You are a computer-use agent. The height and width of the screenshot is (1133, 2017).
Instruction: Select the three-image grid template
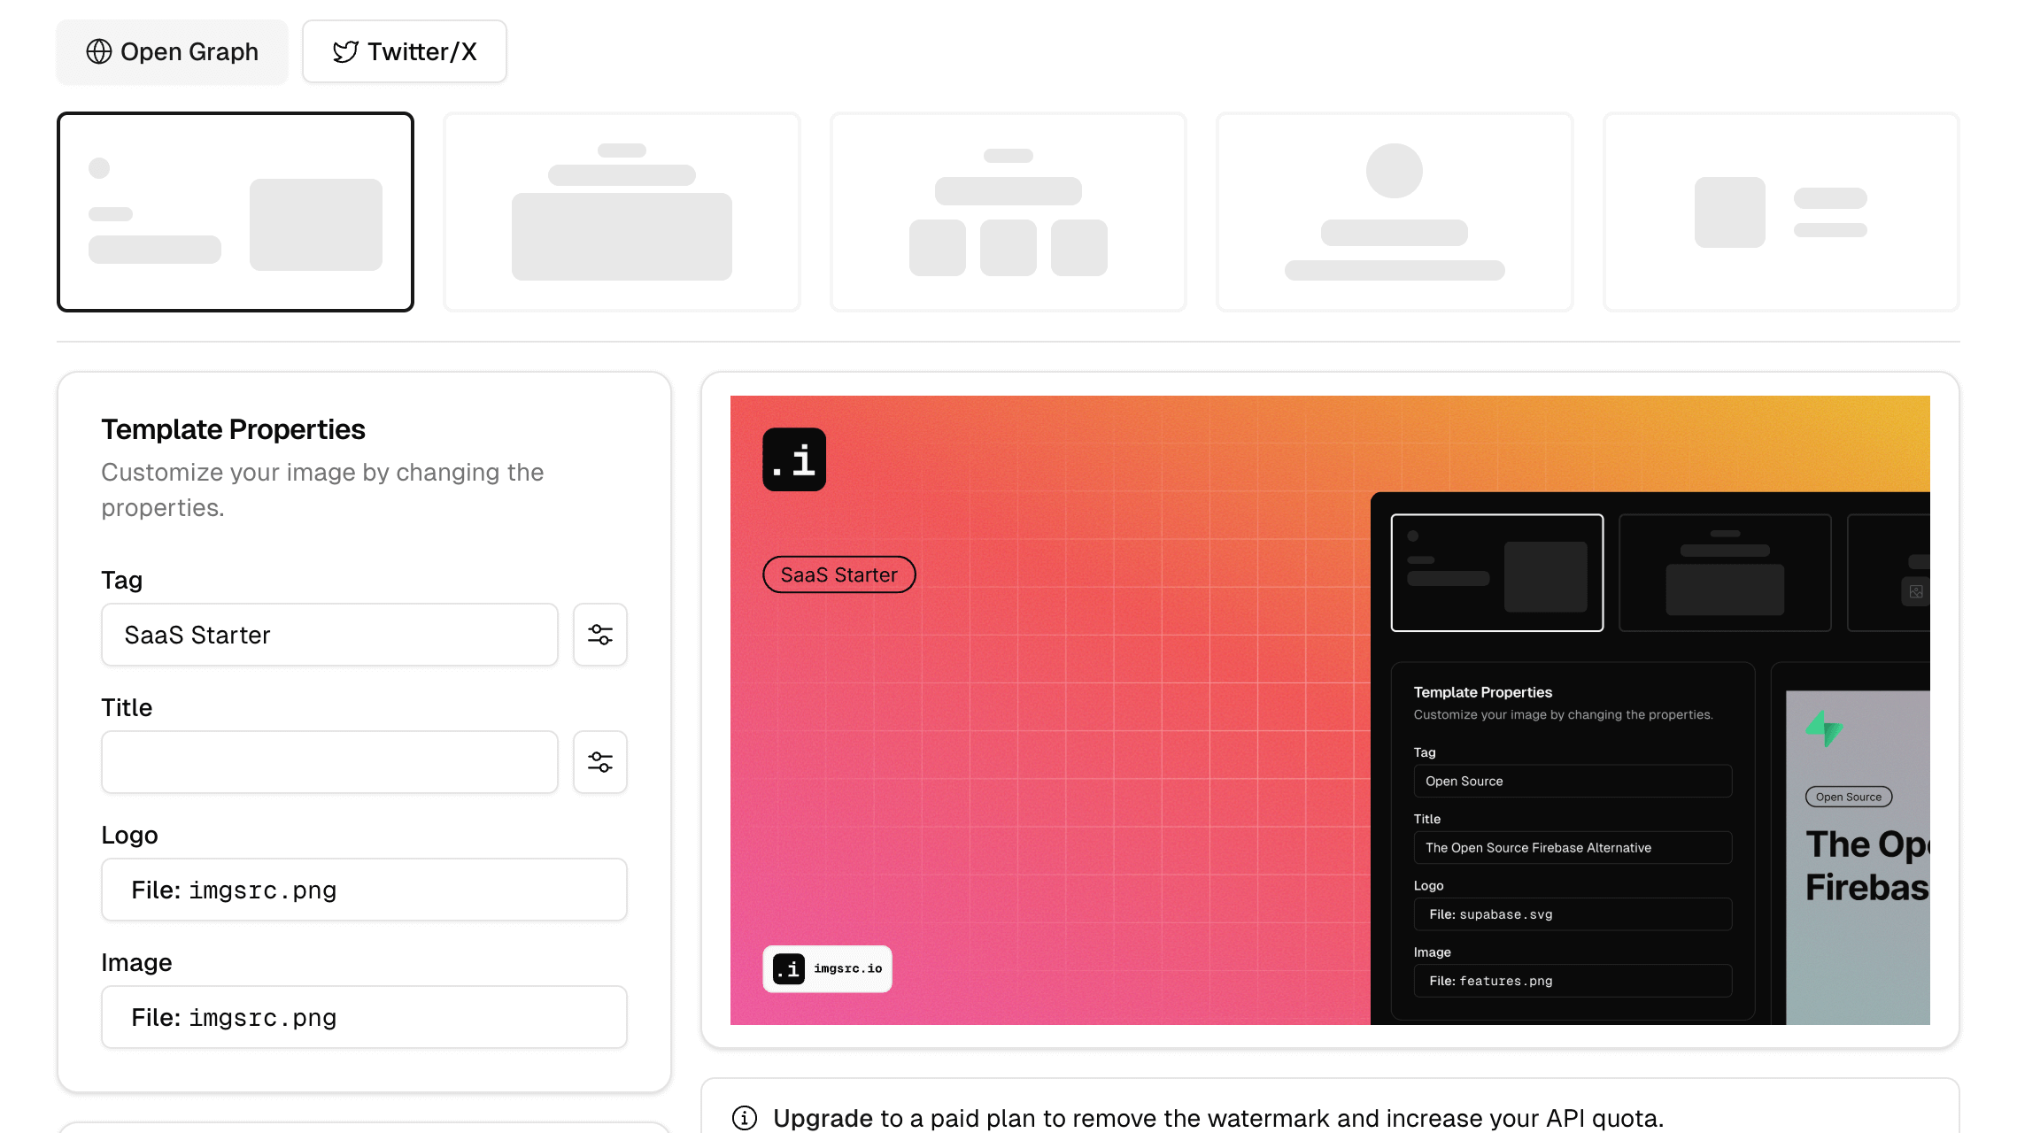(x=1008, y=212)
